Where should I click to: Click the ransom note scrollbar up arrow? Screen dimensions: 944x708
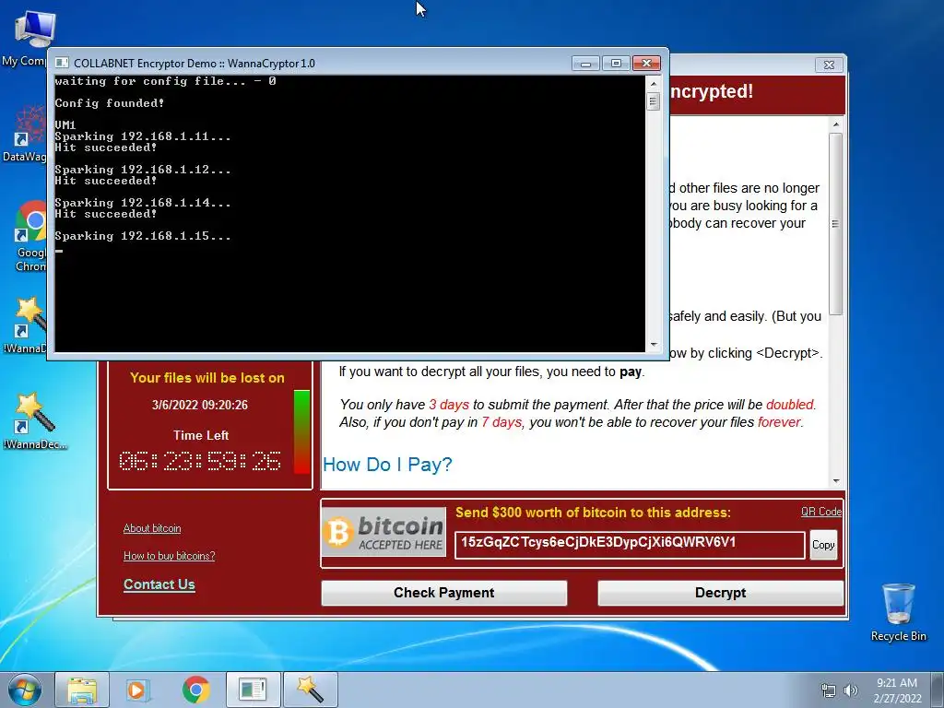[835, 124]
